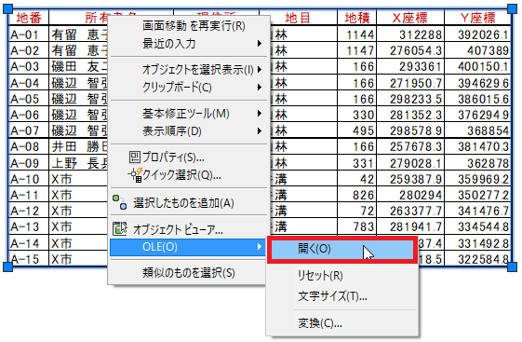The width and height of the screenshot is (522, 342).
Task: Expand the 表示順序(D) submenu arrow
Action: [x=260, y=131]
